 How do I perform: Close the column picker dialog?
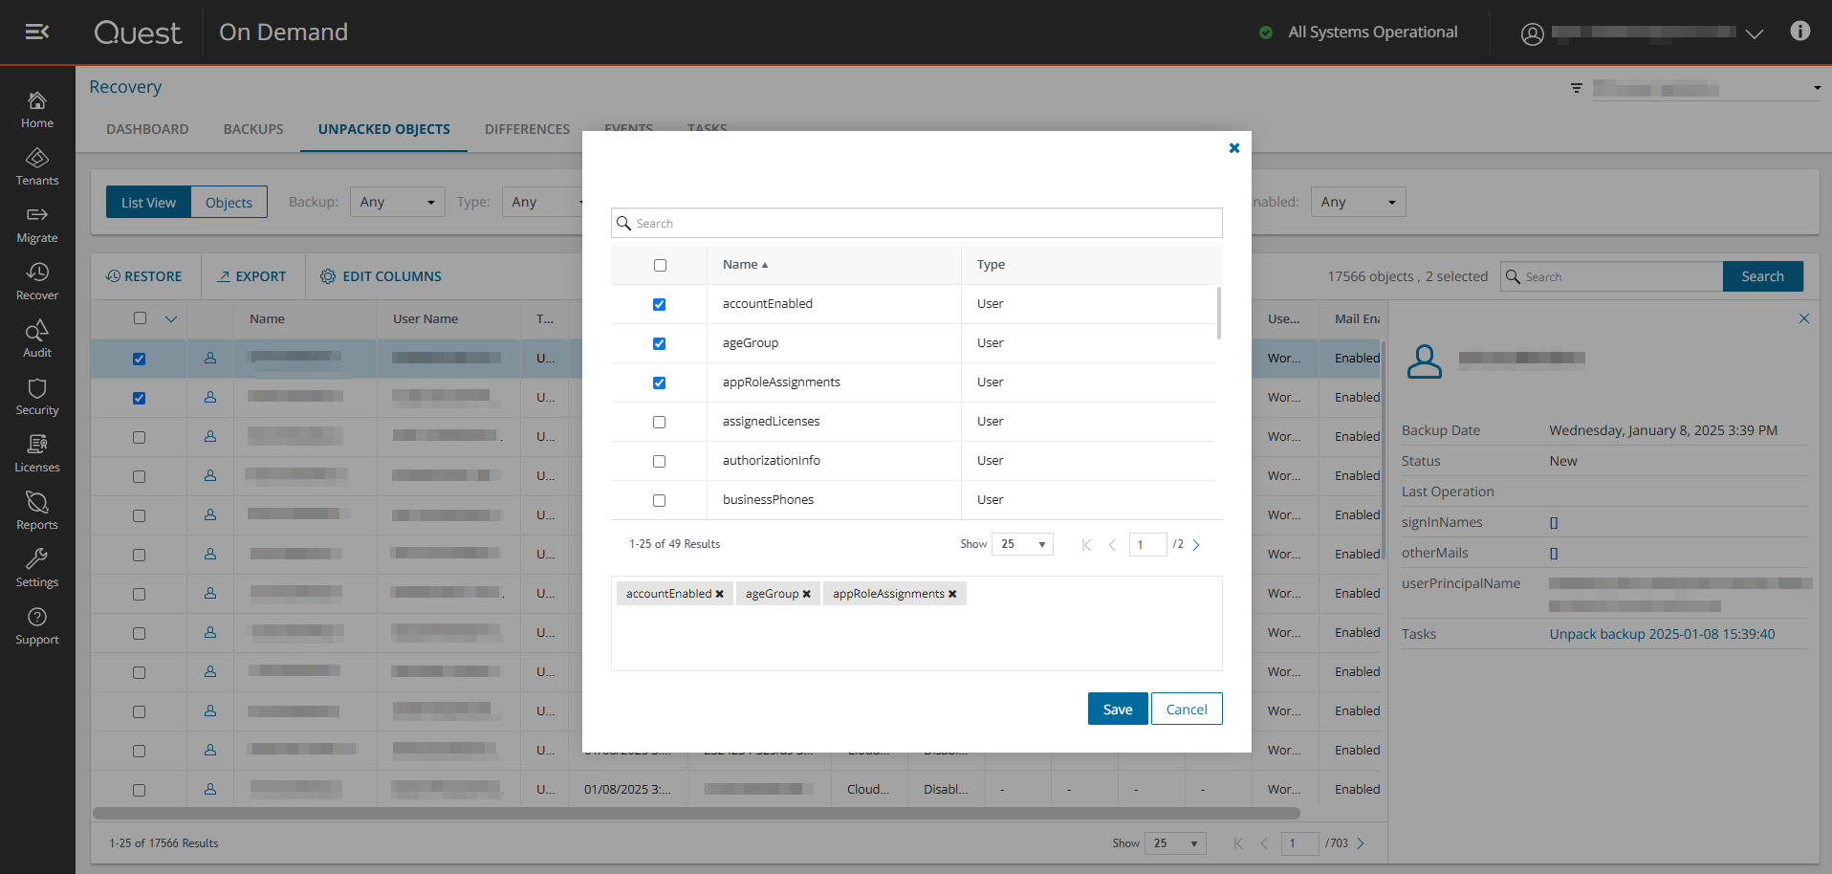pos(1233,148)
